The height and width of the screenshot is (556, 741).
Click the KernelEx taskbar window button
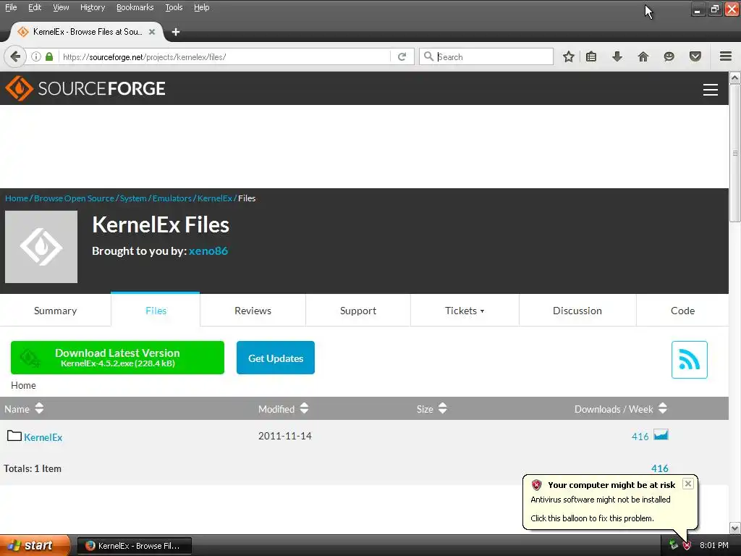[x=135, y=546]
